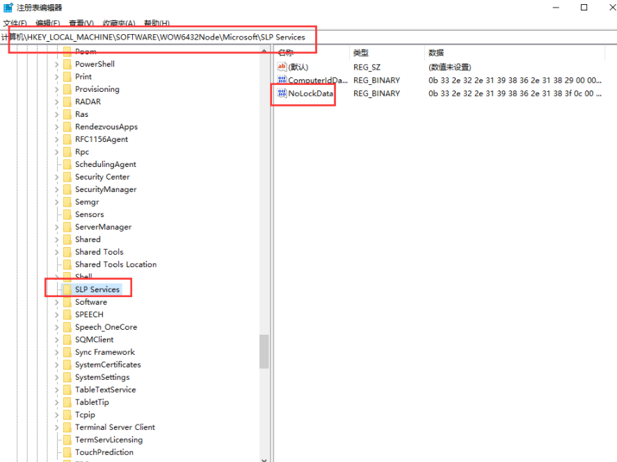Select the SPEECH folder icon
617x462 pixels.
[67, 314]
